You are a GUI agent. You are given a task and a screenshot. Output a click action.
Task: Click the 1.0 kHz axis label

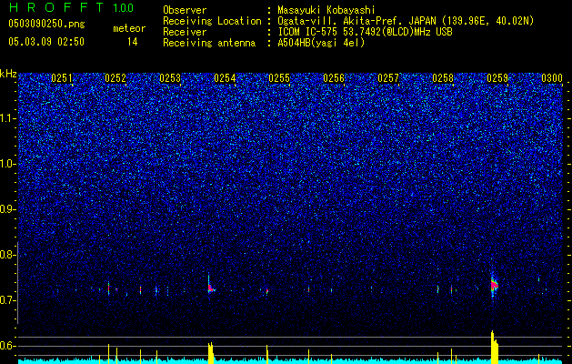click(8, 164)
